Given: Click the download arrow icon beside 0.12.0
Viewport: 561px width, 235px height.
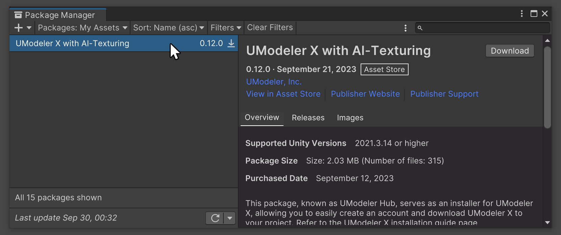Looking at the screenshot, I should (231, 44).
